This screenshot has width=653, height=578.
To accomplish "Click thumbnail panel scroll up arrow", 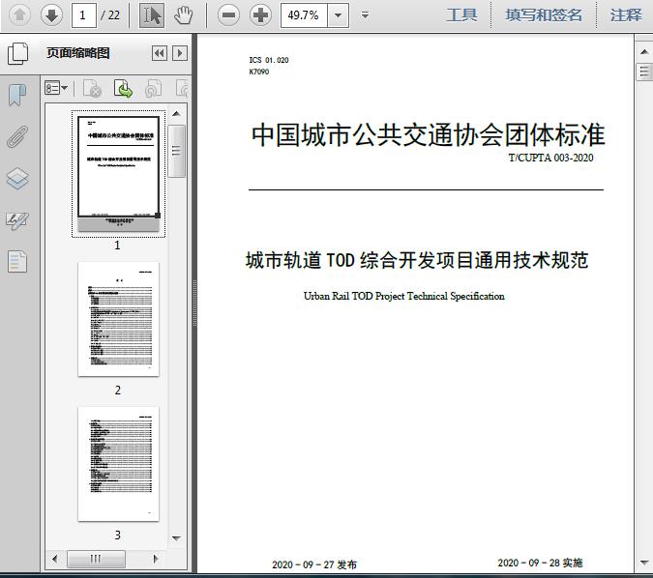I will coord(176,114).
